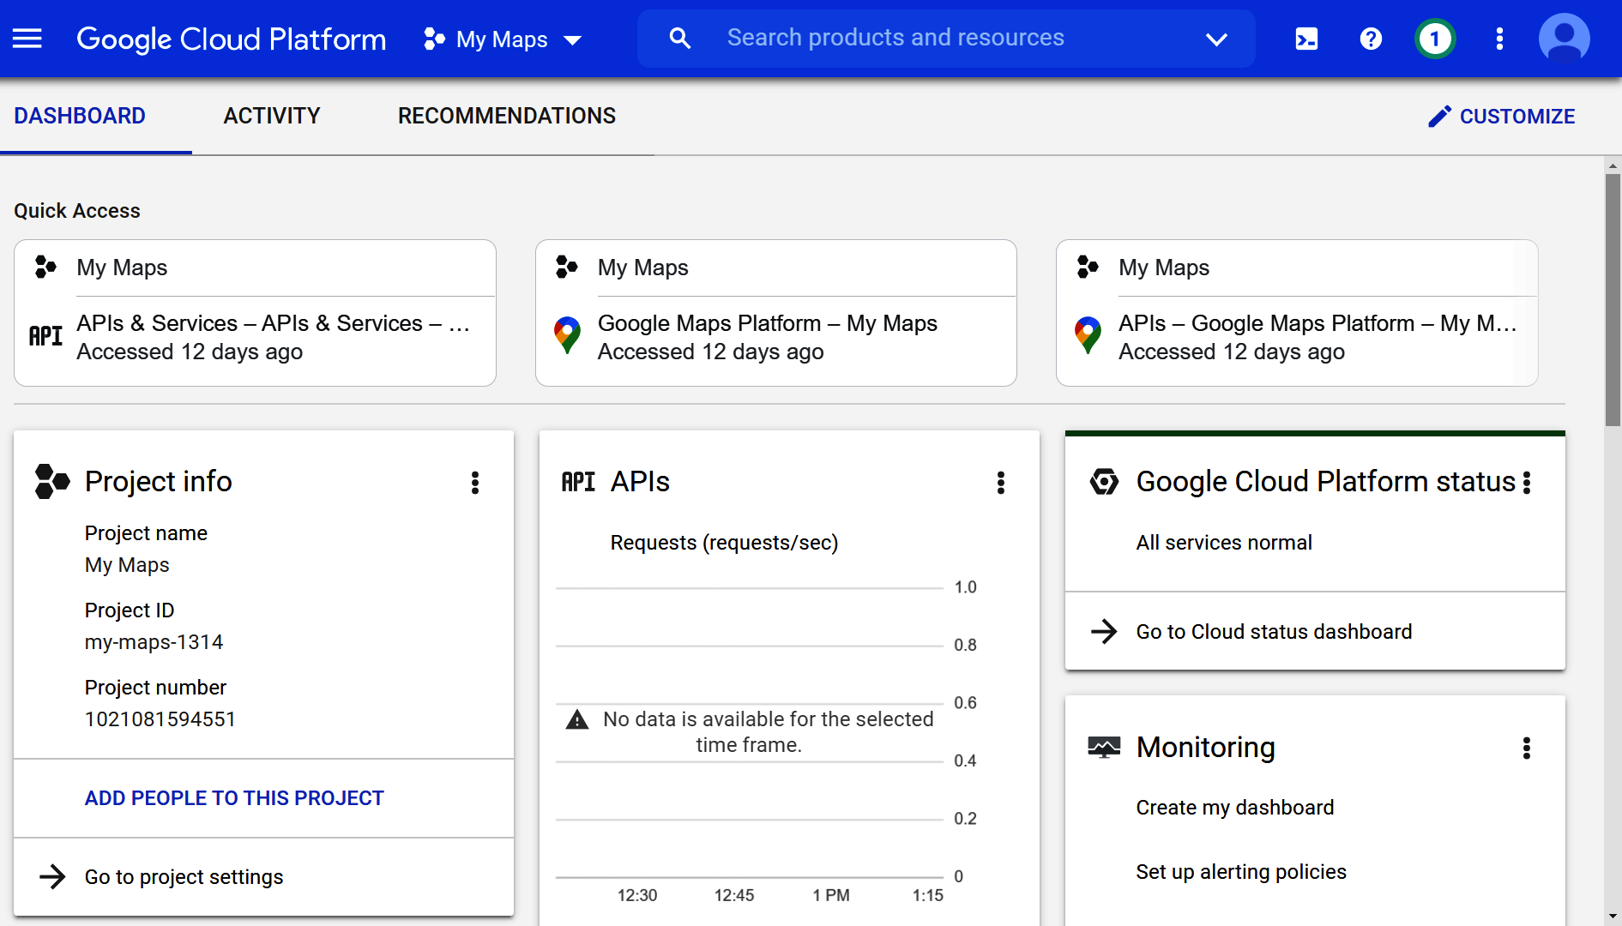Expand the My Maps project selector
Screen dimensions: 1622x926
[503, 39]
